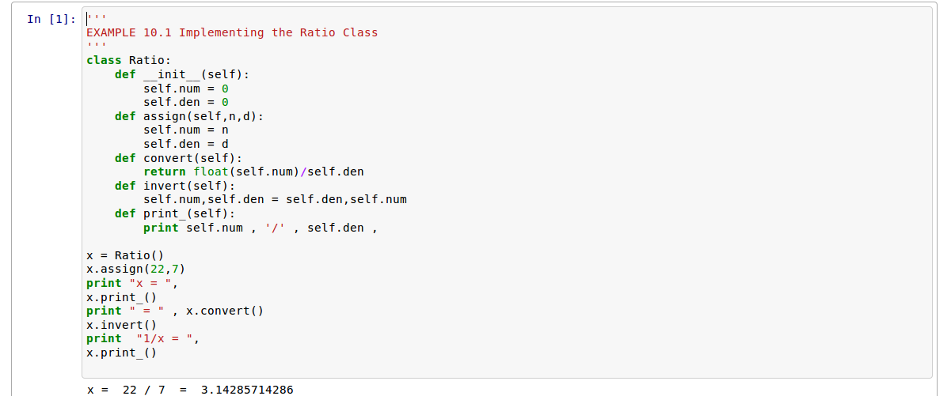Click the self.num = 0 line

click(x=185, y=89)
